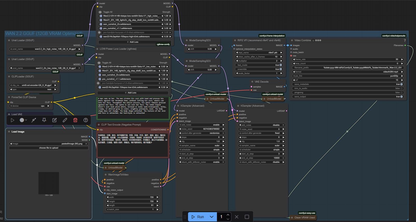
Task: Click the filename_prefix field in Video Combine
Action: tap(348, 68)
